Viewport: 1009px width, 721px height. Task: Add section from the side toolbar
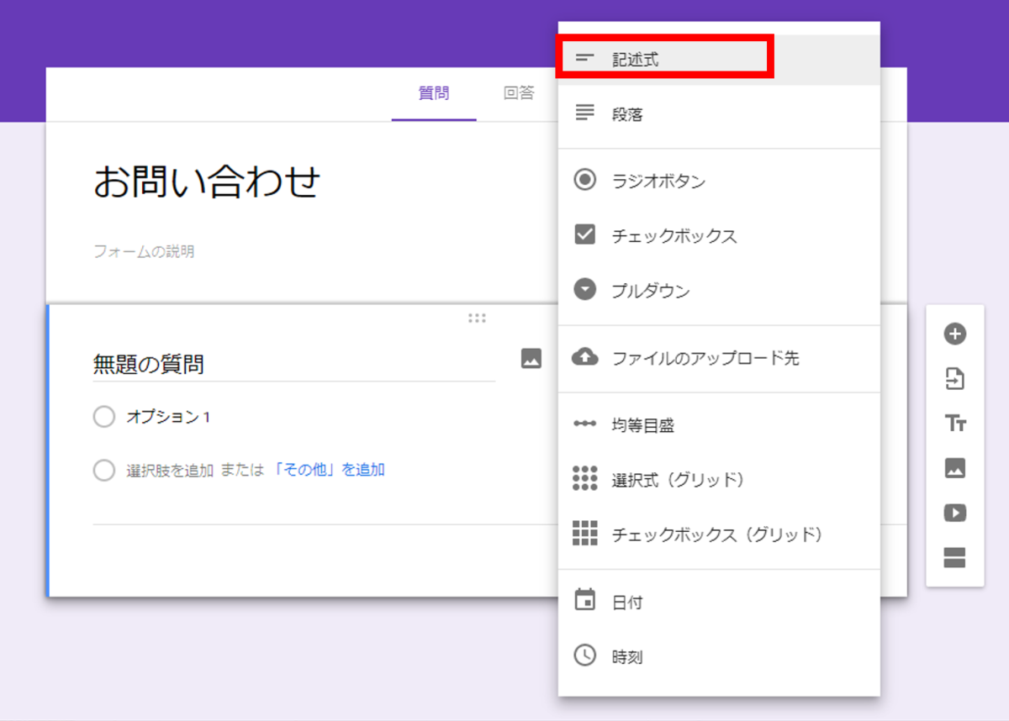954,557
